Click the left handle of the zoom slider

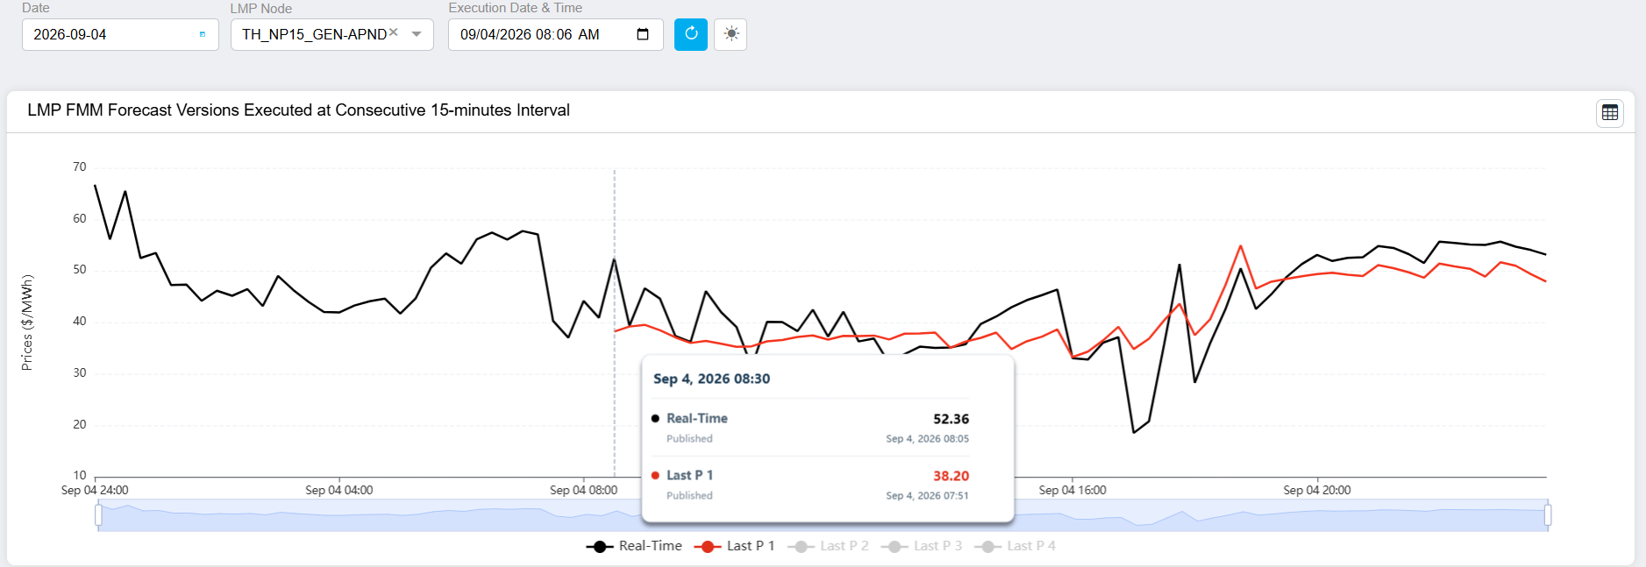tap(98, 515)
